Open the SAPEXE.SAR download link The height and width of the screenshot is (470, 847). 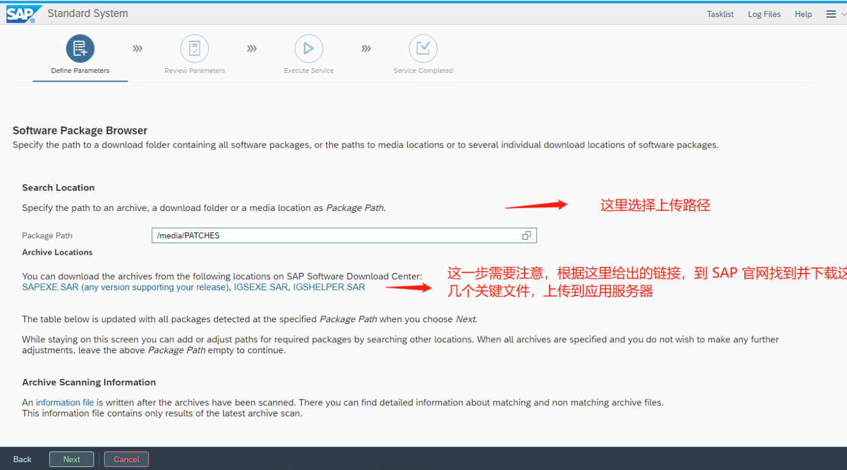click(x=51, y=287)
